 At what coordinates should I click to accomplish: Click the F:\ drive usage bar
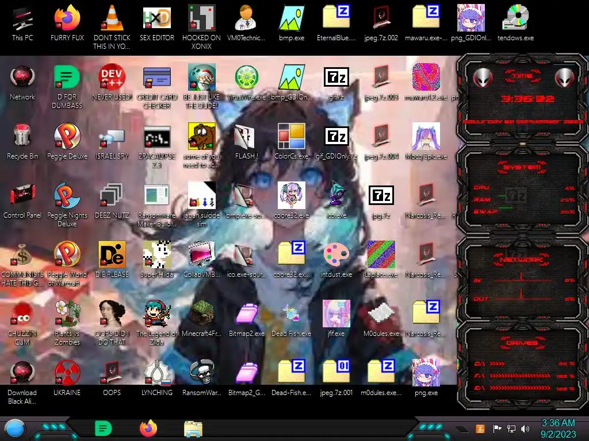(x=519, y=376)
